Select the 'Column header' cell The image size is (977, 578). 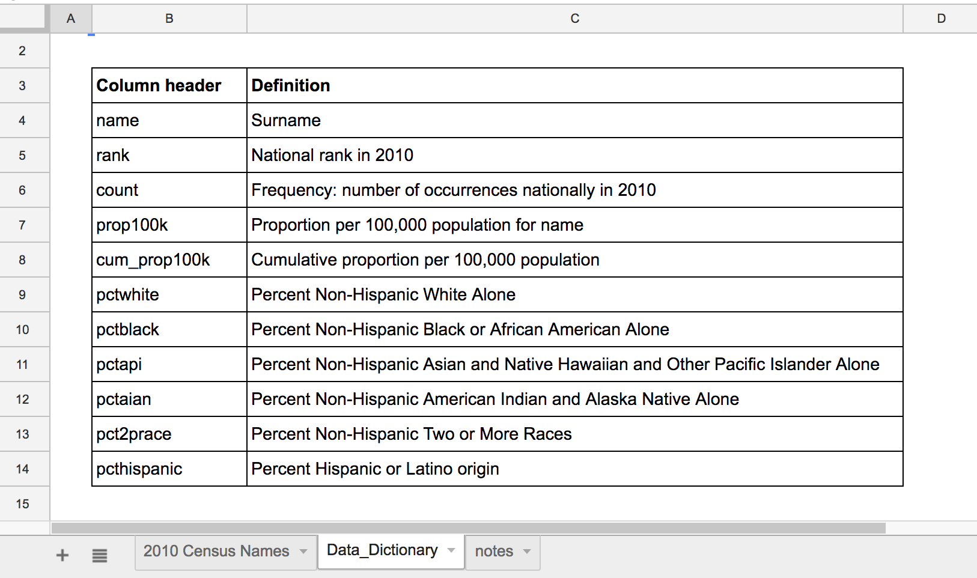pyautogui.click(x=169, y=85)
